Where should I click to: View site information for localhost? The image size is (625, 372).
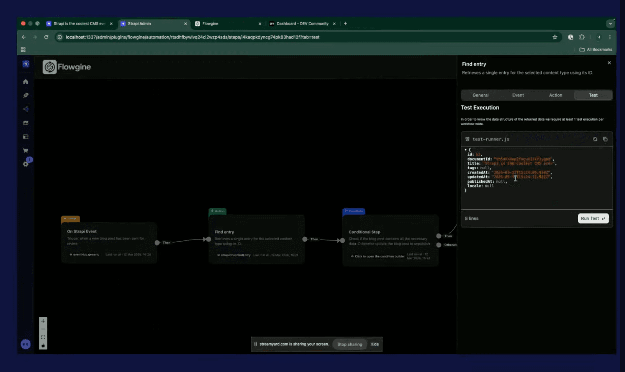point(60,37)
